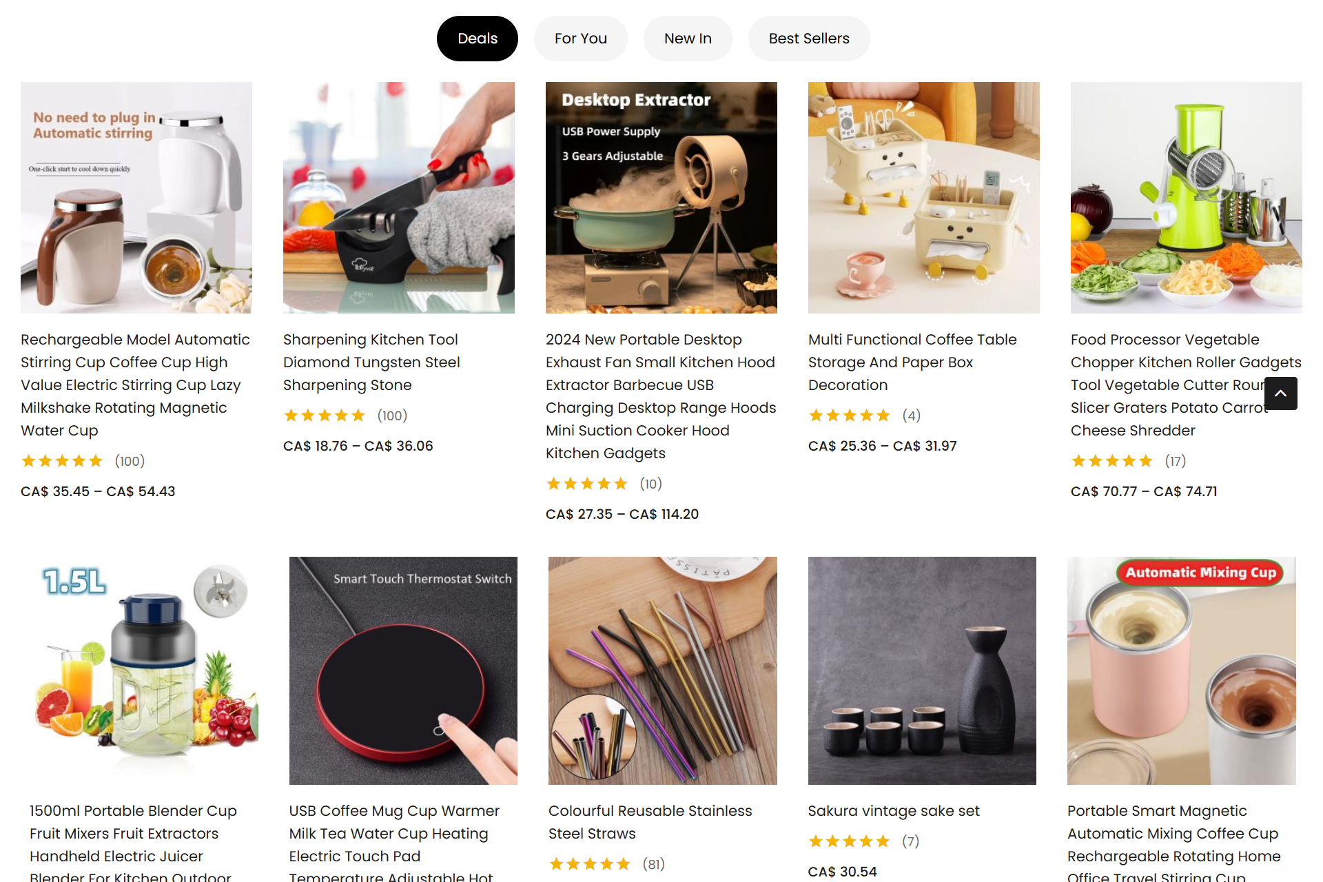This screenshot has width=1323, height=882.
Task: View the knife sharpener product photo
Action: click(398, 198)
